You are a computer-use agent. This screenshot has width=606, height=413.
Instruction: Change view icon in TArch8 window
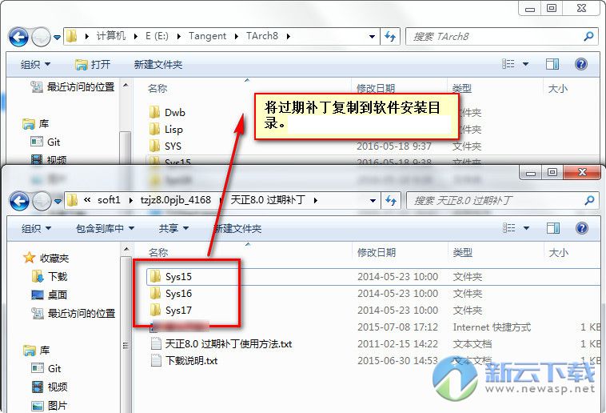(x=508, y=64)
